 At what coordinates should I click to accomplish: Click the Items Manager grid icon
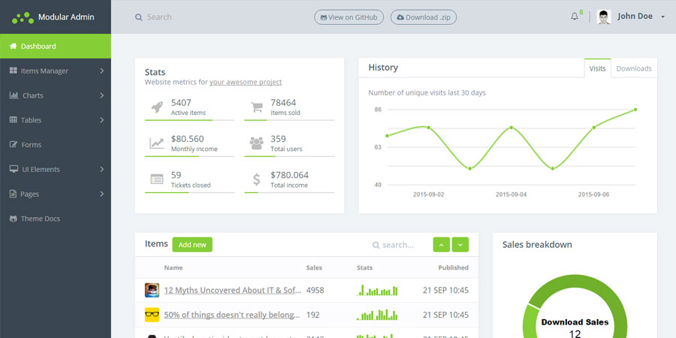[14, 71]
